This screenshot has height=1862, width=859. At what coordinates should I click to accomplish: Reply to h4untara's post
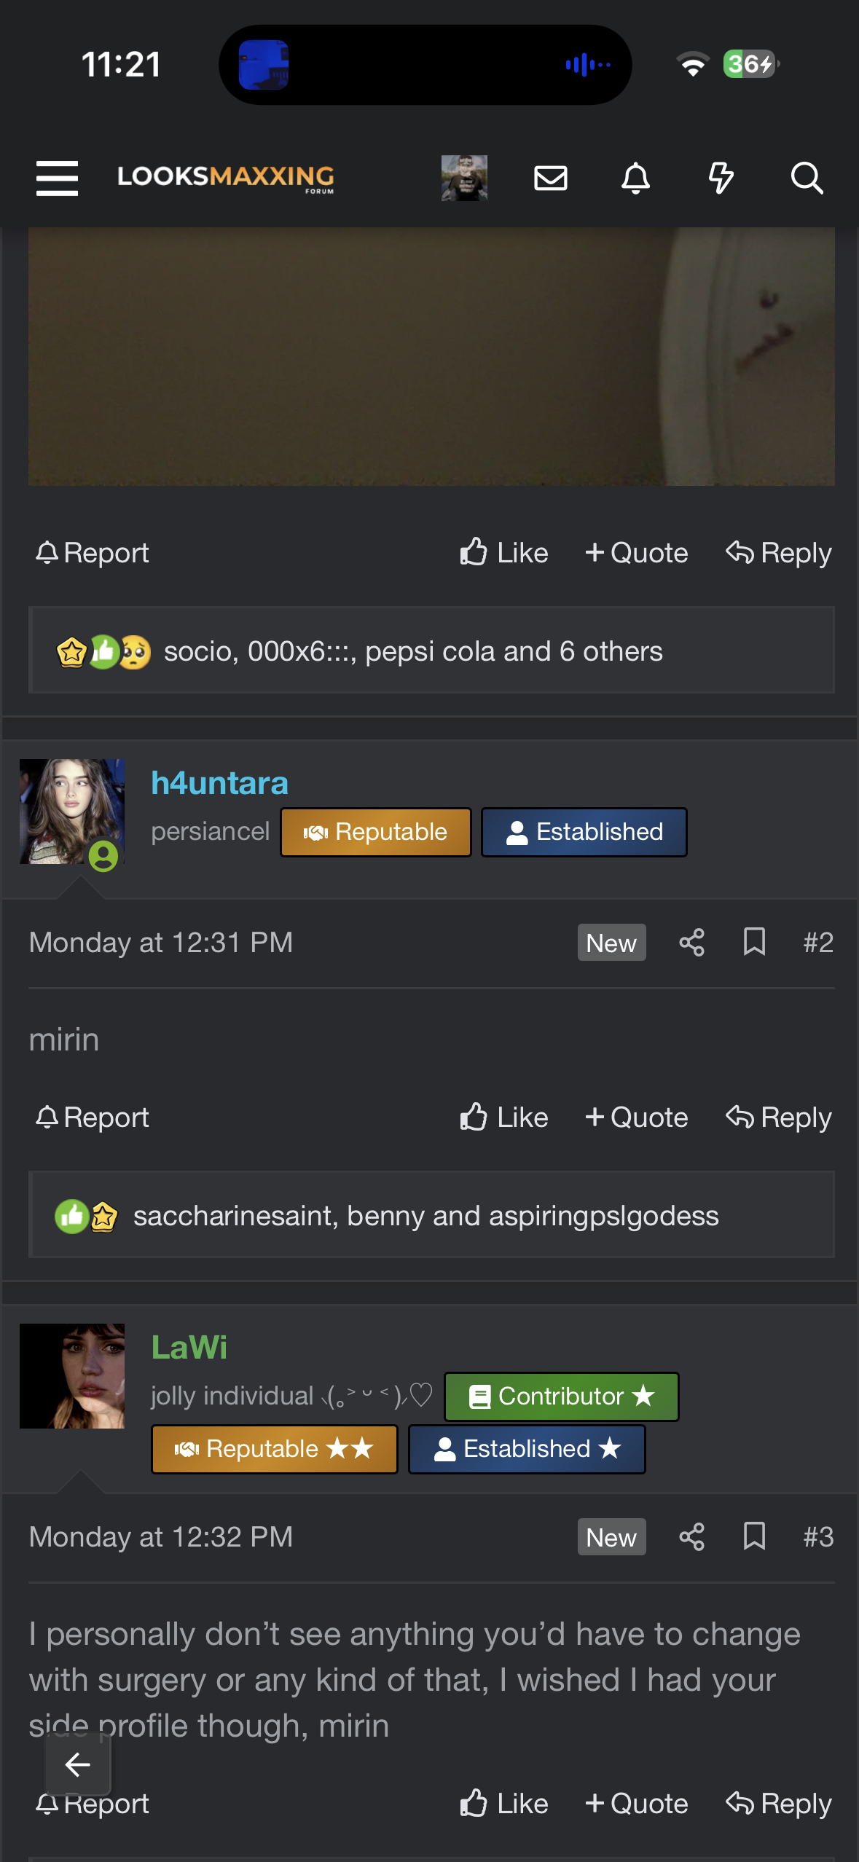tap(778, 1117)
